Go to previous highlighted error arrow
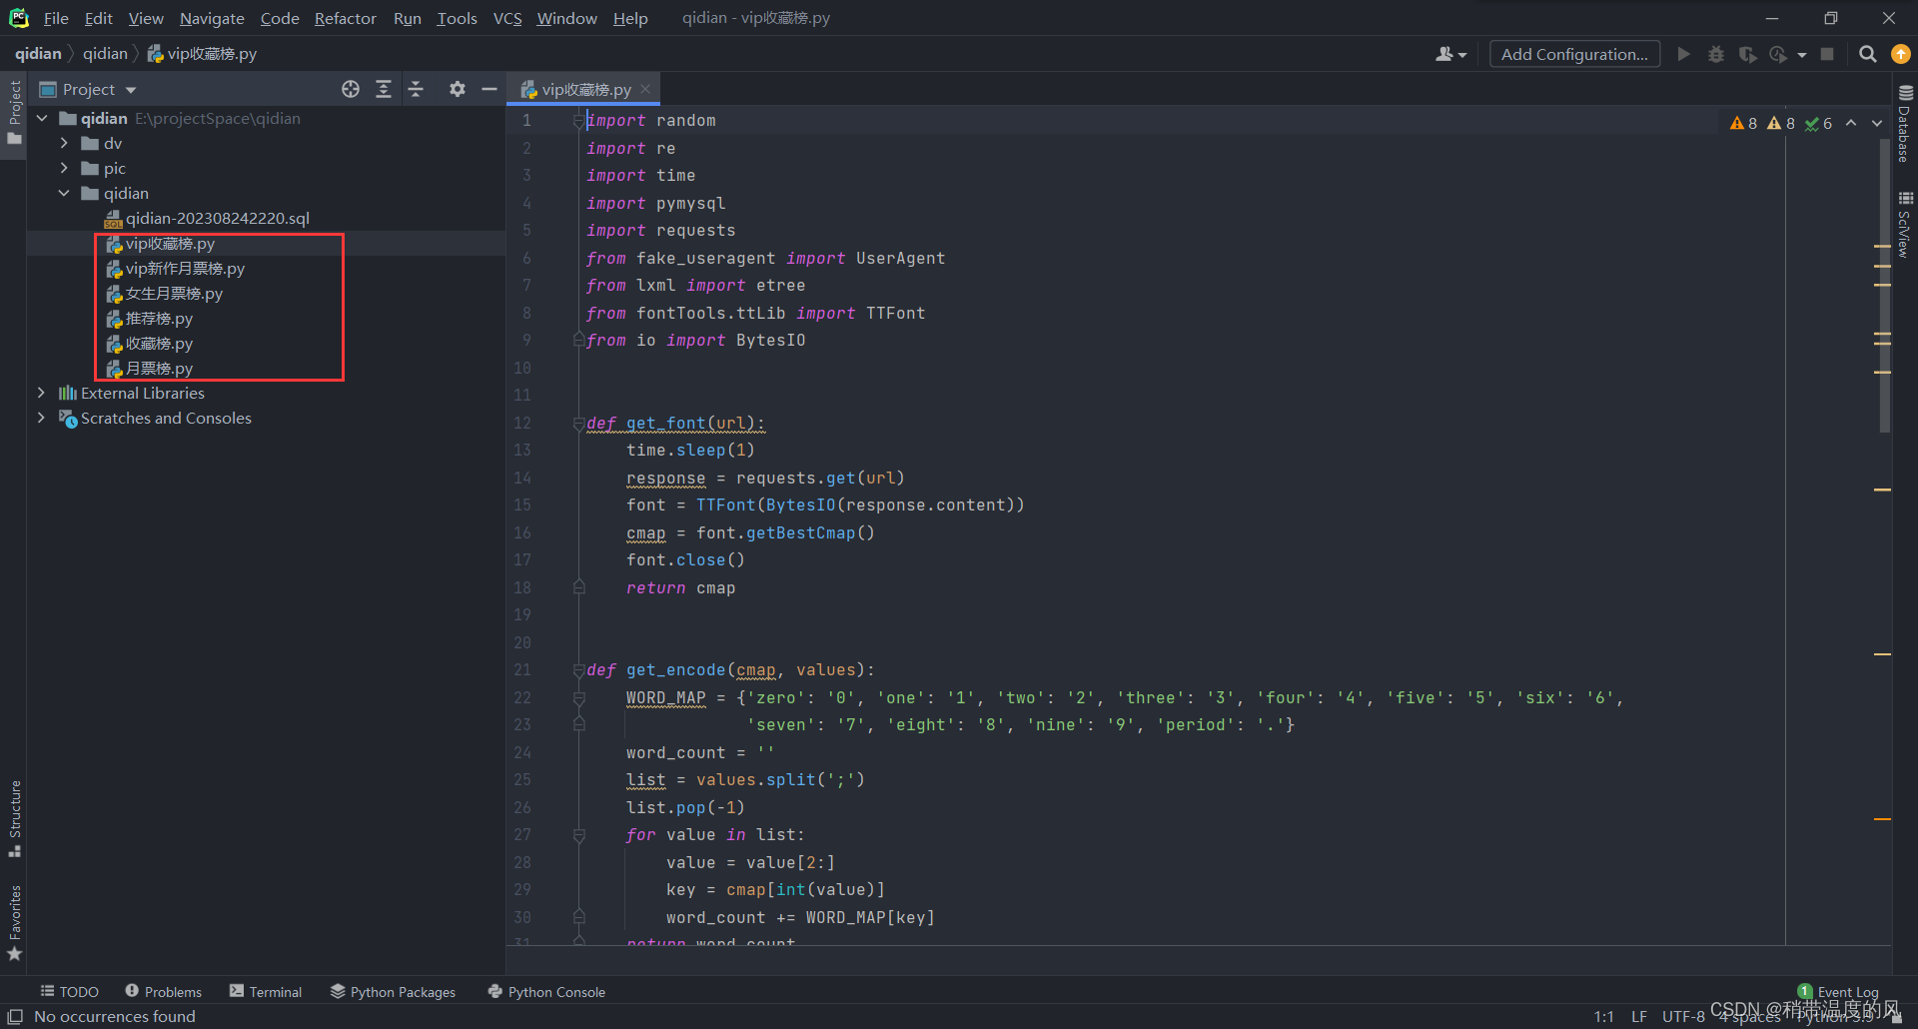The image size is (1918, 1029). [1851, 123]
